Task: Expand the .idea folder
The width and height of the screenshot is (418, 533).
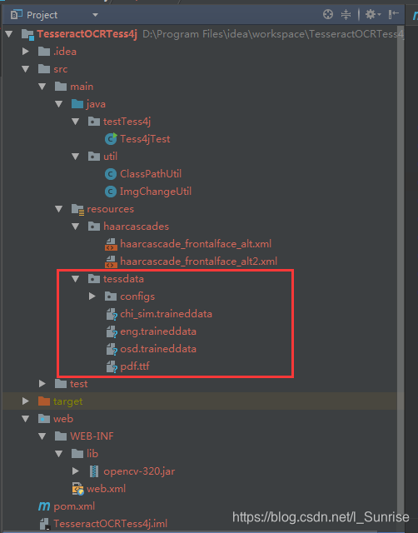Action: (26, 52)
